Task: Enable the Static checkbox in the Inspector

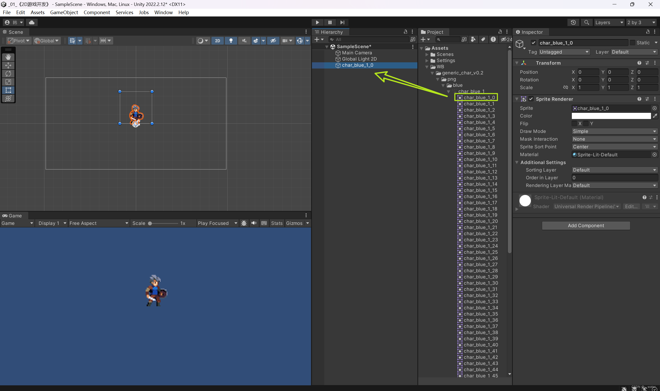Action: coord(633,42)
